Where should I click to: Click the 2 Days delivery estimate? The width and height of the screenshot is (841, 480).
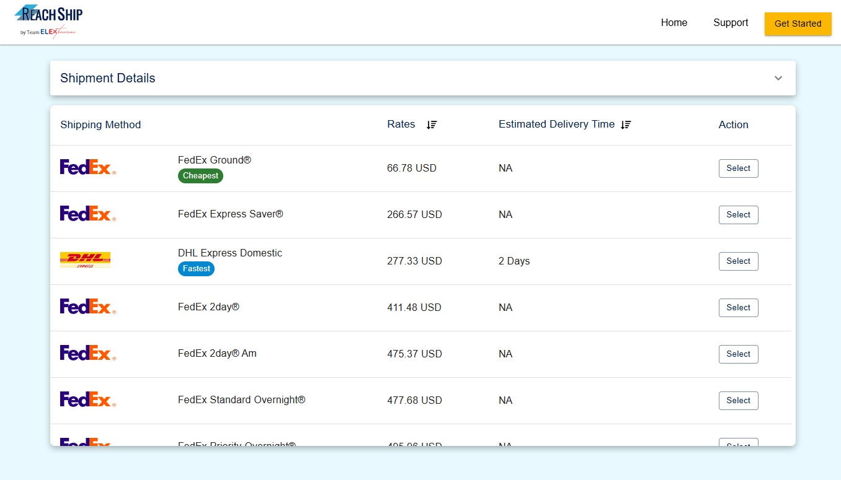(x=514, y=261)
